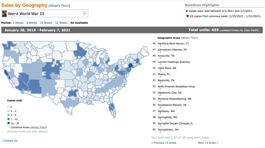The image size is (265, 148).
Task: Switch period to 52 Weeks
Action: [x=62, y=23]
